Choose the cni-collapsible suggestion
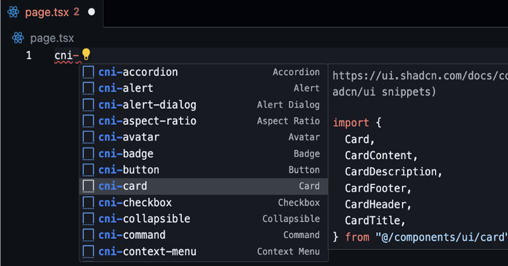Image resolution: width=508 pixels, height=266 pixels. click(x=204, y=219)
